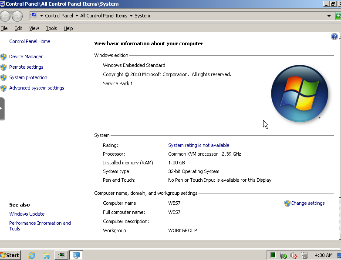This screenshot has height=260, width=341.
Task: Click shield icon beside Advanced system settings
Action: (3, 88)
